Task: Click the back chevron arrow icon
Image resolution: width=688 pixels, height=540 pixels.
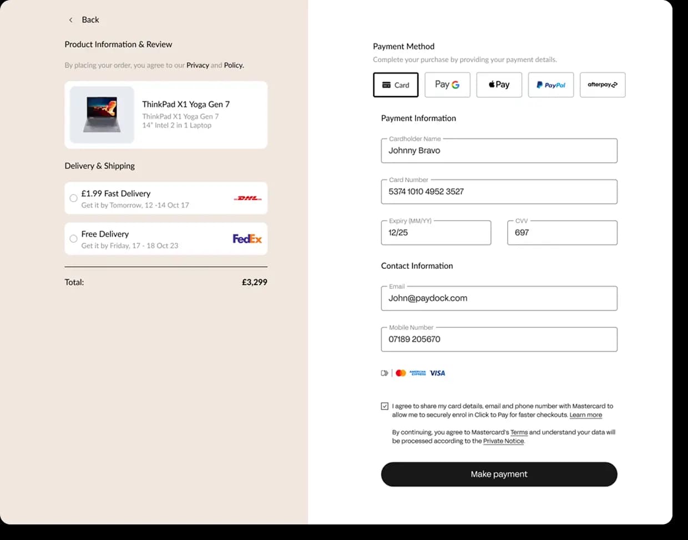Action: [x=70, y=20]
